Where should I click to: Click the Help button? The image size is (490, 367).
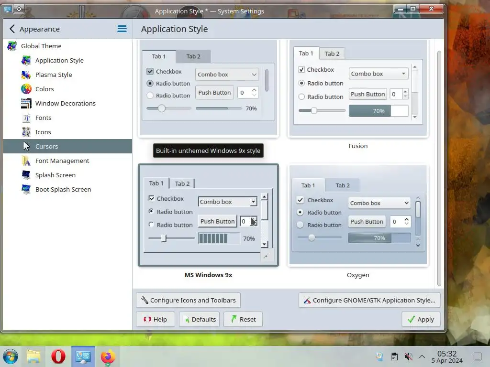pos(156,319)
